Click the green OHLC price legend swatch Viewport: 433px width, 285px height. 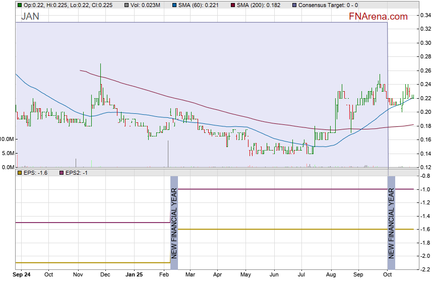pos(19,5)
